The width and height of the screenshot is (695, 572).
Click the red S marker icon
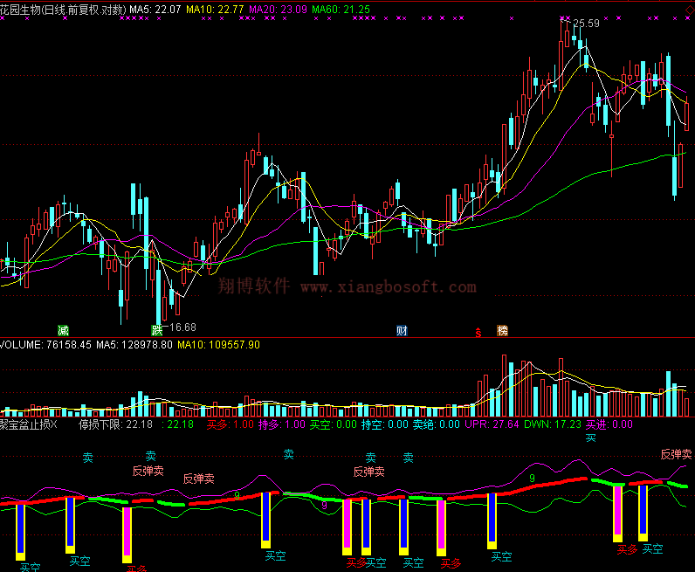478,333
